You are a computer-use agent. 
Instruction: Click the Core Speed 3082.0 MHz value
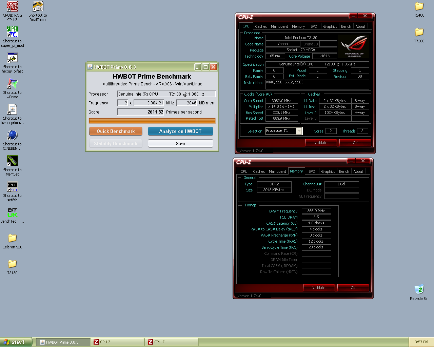281,101
